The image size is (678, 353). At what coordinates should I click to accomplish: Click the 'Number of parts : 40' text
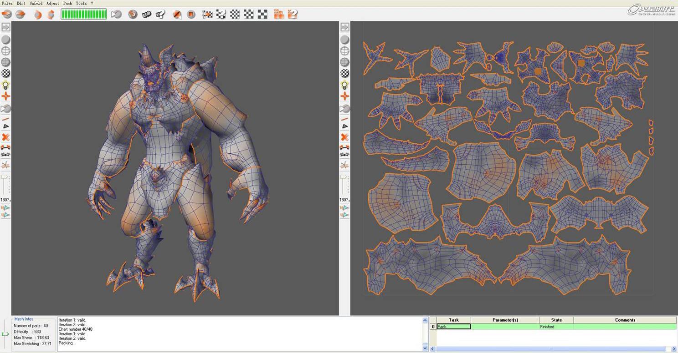[x=31, y=326]
